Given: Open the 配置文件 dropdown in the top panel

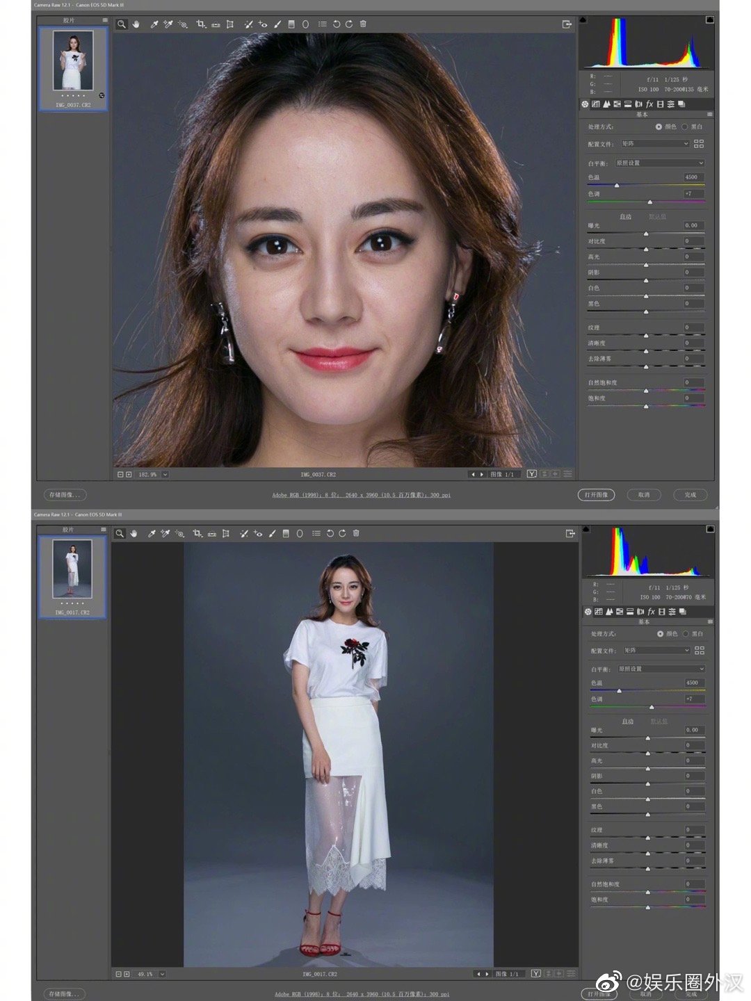Looking at the screenshot, I should [x=654, y=144].
